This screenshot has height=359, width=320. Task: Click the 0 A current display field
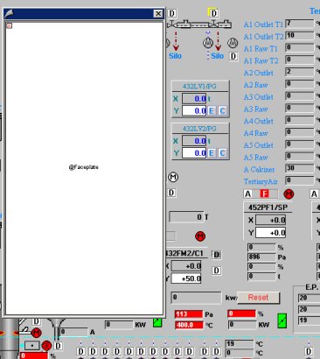pos(74,332)
